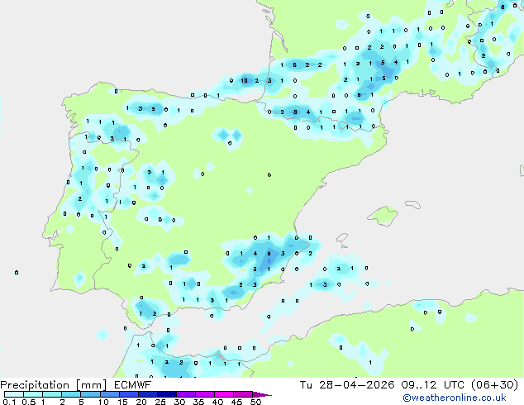The image size is (524, 405).
Task: Pick the 45–50 mm legend color swatch
Action: pos(243,394)
